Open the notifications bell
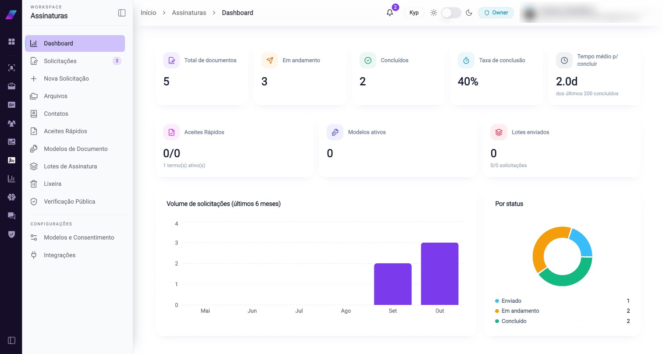663x354 pixels. [390, 13]
